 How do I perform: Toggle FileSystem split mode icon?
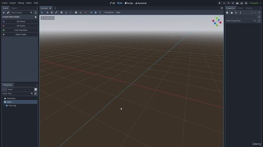(36, 89)
